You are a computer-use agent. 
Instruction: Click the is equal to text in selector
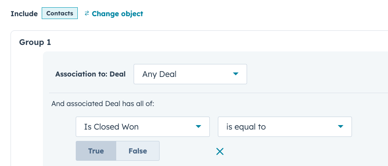coord(246,127)
